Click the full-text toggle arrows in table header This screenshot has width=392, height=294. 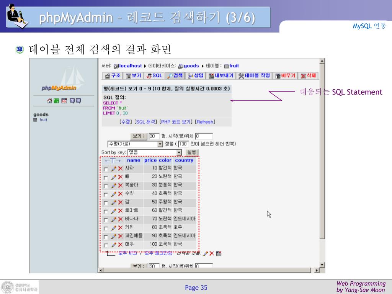tap(113, 161)
